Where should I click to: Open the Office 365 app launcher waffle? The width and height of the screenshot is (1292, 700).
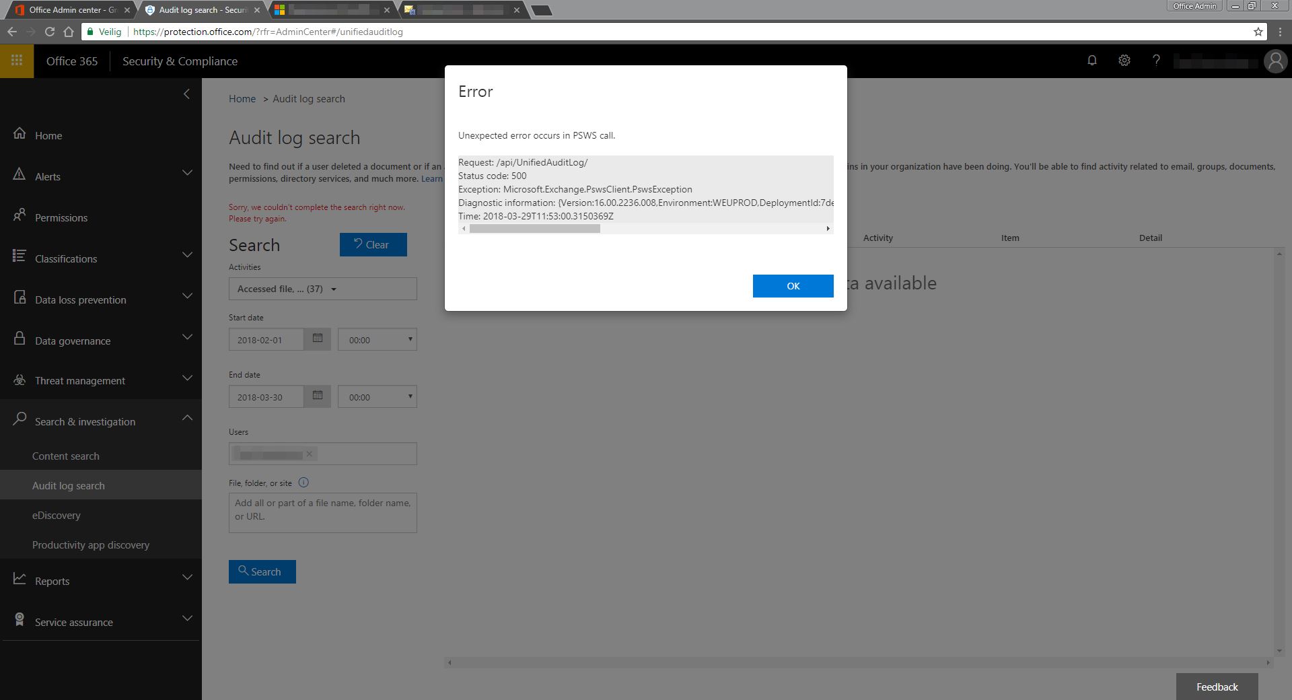click(17, 61)
